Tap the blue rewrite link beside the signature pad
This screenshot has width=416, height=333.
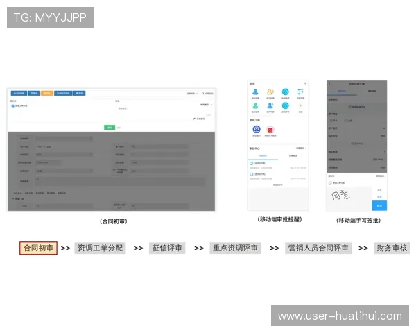tap(379, 197)
